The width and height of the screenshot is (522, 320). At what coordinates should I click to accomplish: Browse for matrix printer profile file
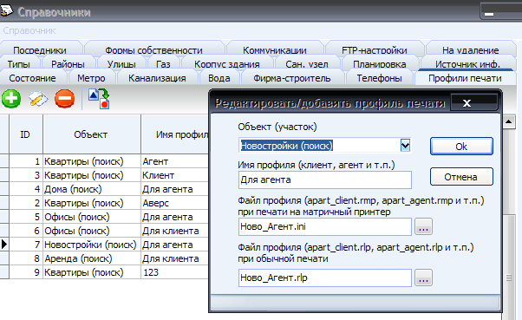click(423, 226)
